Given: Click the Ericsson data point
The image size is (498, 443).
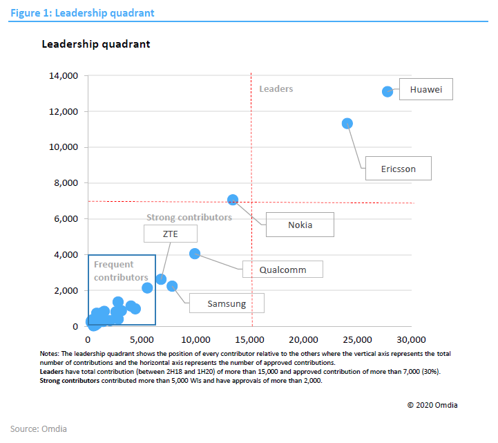Looking at the screenshot, I should 347,123.
